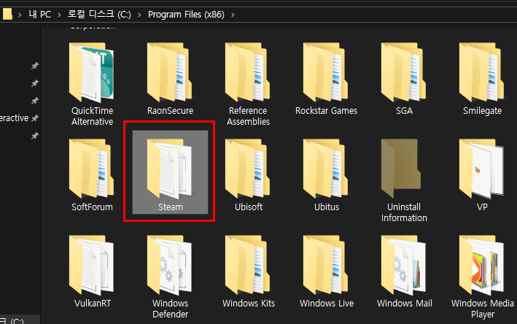Image resolution: width=517 pixels, height=324 pixels.
Task: Select the Windows Mail folder icon
Action: click(404, 265)
